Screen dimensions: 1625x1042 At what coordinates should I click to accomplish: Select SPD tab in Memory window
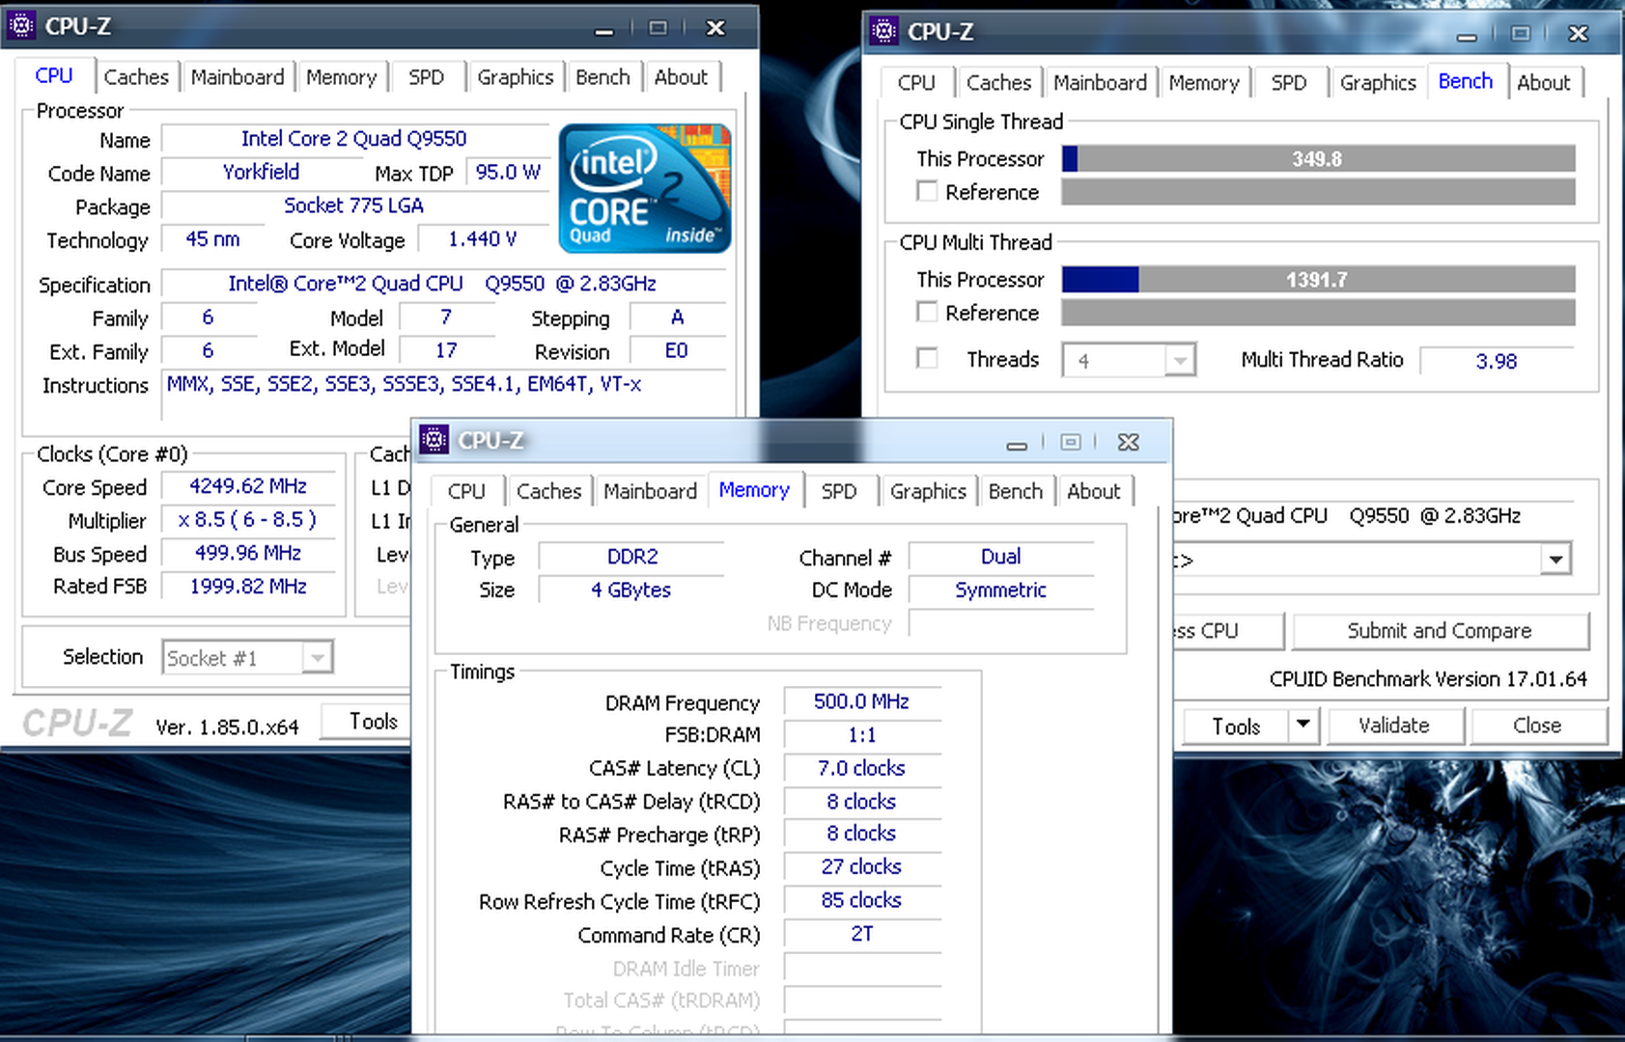click(839, 491)
